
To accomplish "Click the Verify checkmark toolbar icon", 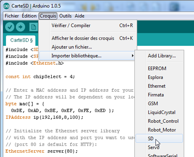I will coord(10,27).
